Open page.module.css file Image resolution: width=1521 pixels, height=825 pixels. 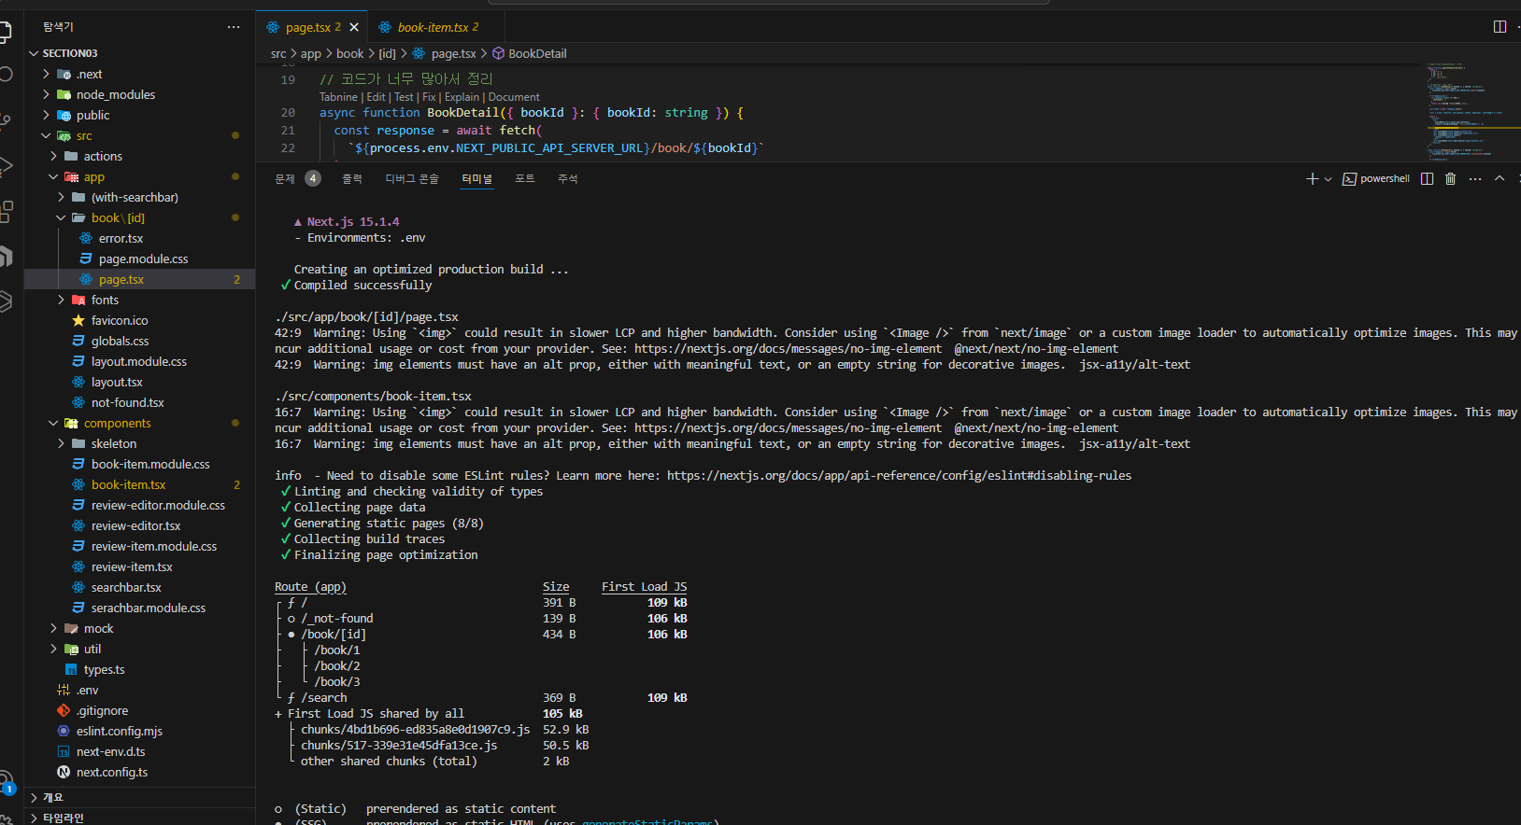(139, 259)
